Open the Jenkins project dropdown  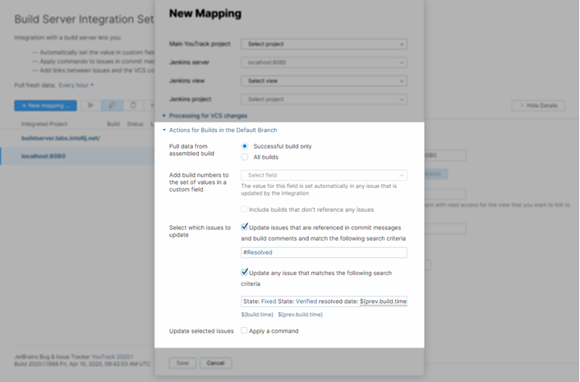(324, 99)
